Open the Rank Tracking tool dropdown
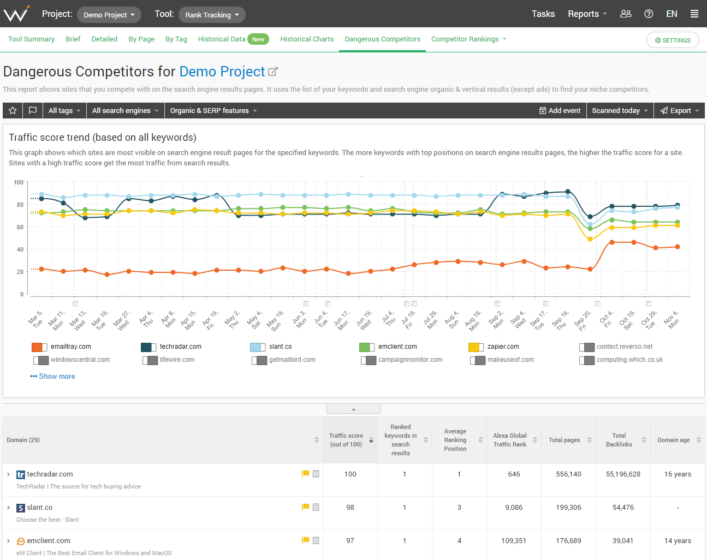The height and width of the screenshot is (560, 707). pos(212,15)
